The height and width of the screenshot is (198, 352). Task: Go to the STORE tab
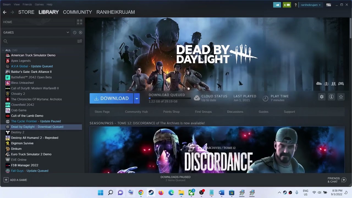(x=26, y=12)
